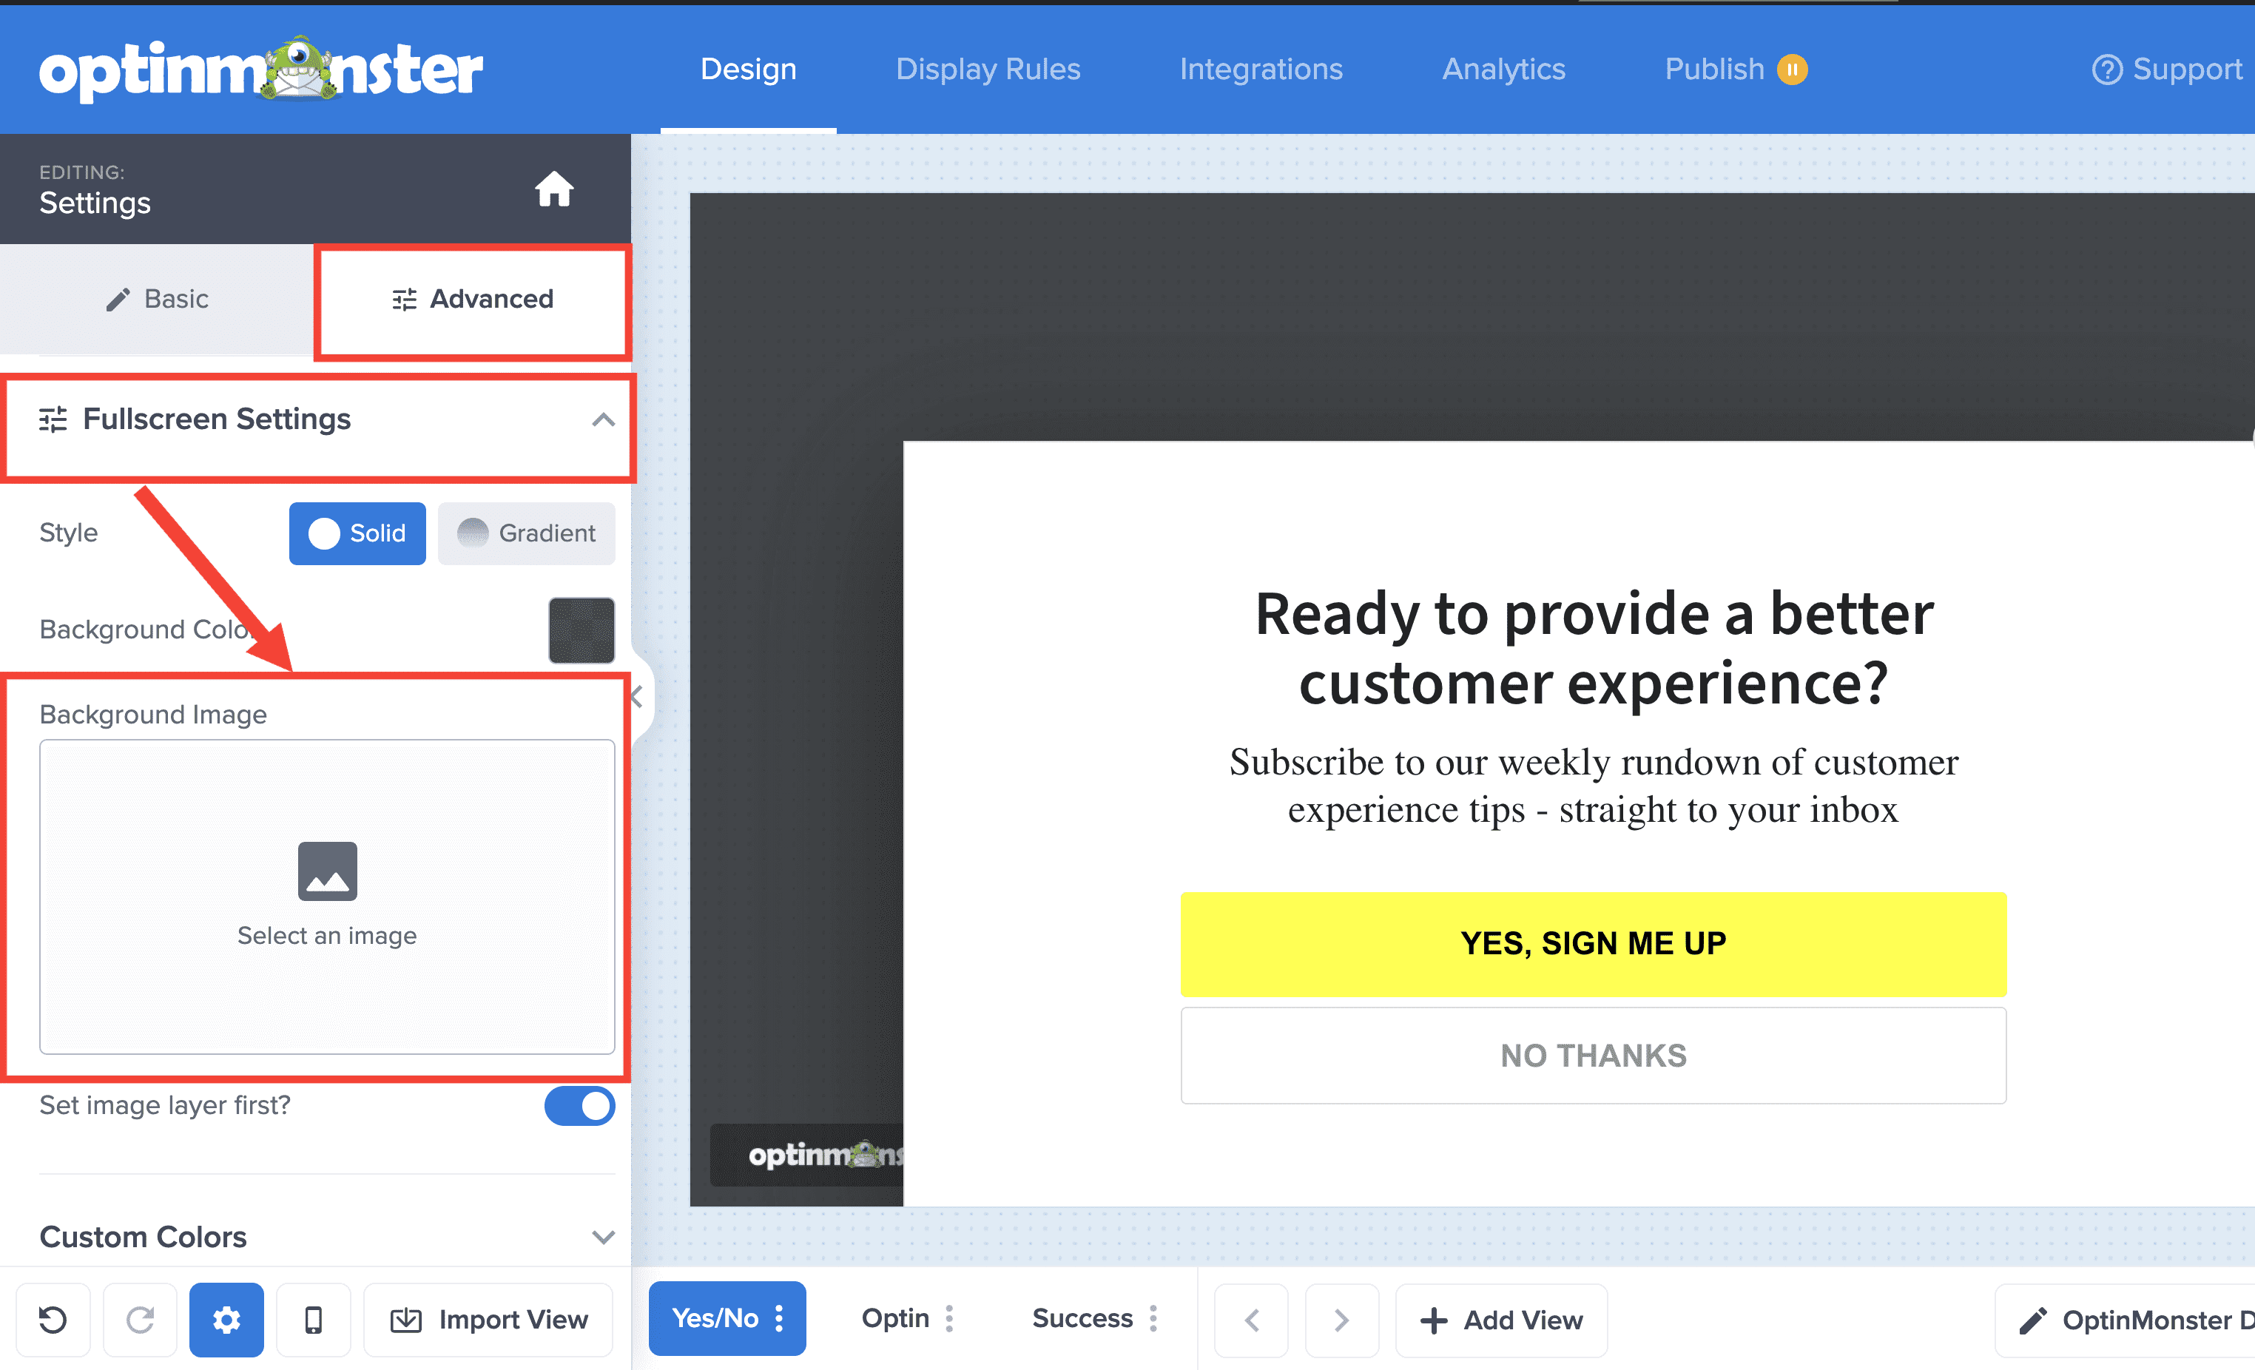Click the undo icon in the bottom toolbar

tap(53, 1320)
